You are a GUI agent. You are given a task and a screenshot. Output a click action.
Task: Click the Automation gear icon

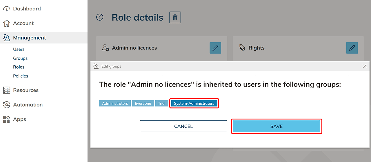[6, 105]
